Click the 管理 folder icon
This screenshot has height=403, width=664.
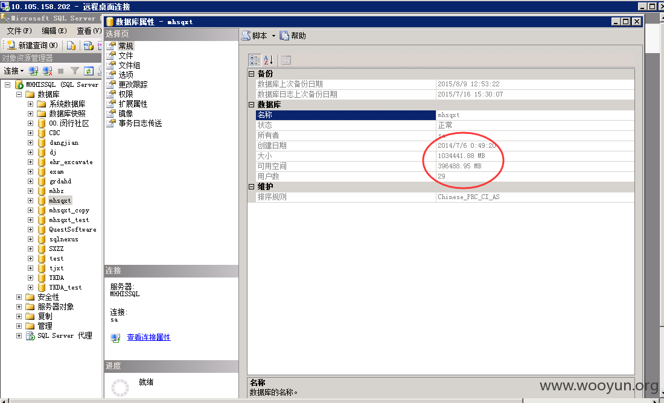30,326
